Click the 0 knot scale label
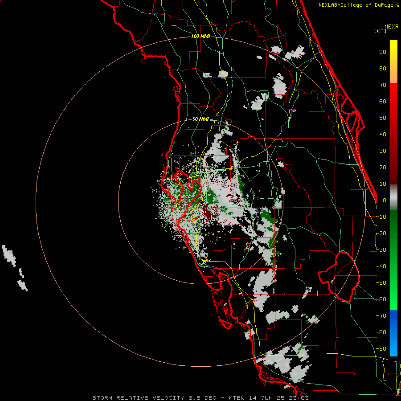Viewport: 401px width, 401px height. coord(385,200)
